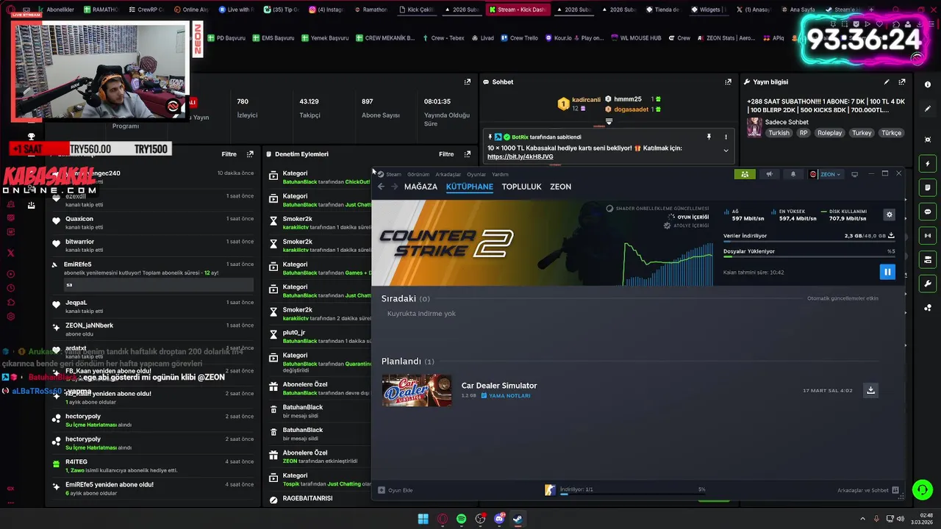Screen dimensions: 941x529
Task: Expand the chat leaderboard handle below kadircanli
Action: coord(609,121)
